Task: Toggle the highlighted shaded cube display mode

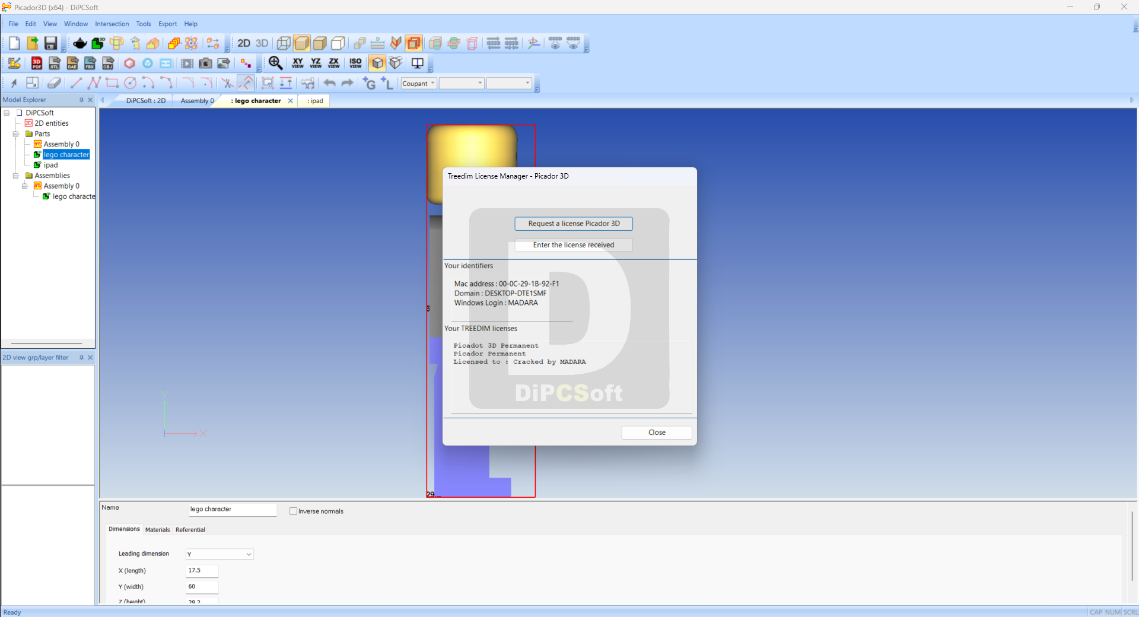Action: [302, 43]
